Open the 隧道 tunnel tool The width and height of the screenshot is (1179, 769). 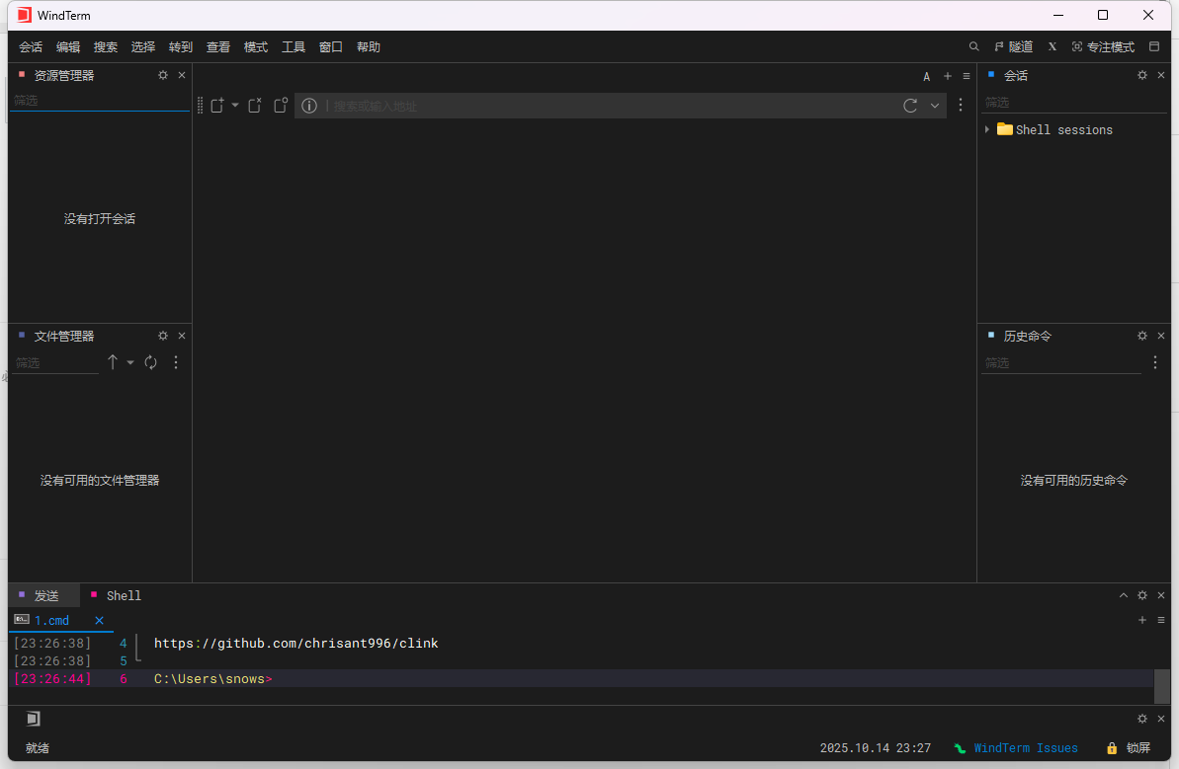coord(1013,46)
